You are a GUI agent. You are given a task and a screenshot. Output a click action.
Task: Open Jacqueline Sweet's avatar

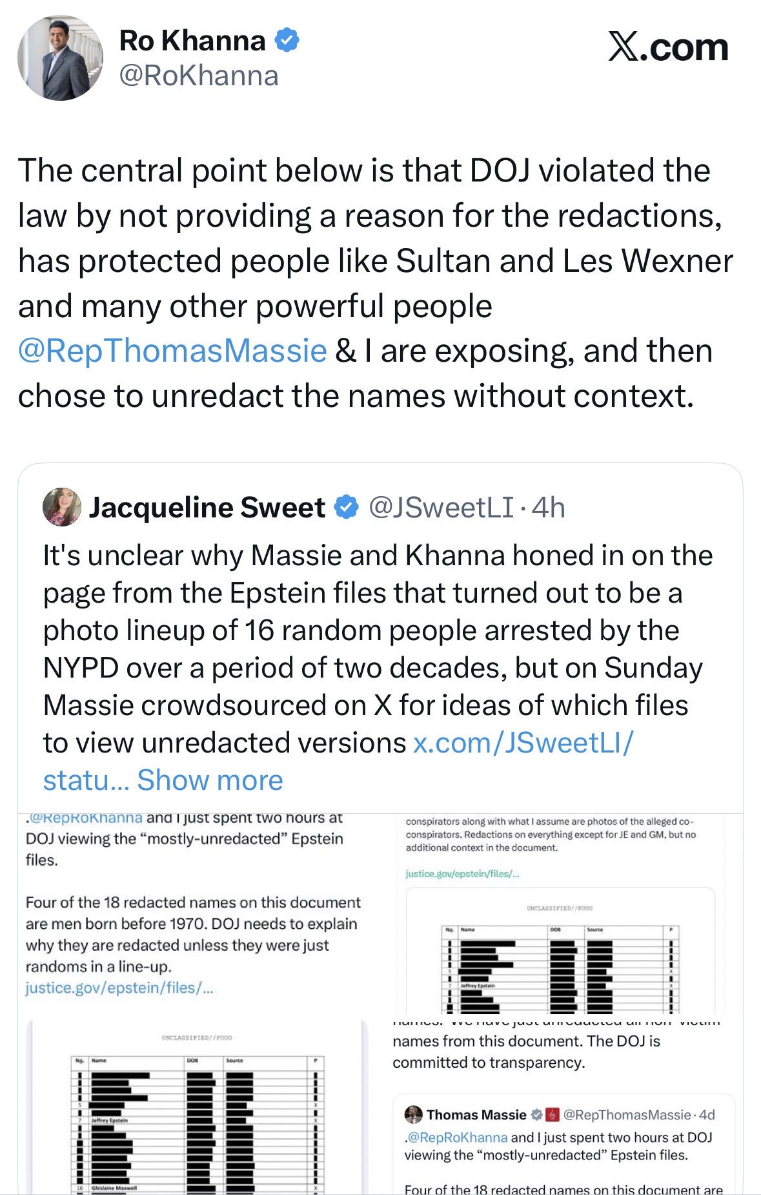[62, 507]
